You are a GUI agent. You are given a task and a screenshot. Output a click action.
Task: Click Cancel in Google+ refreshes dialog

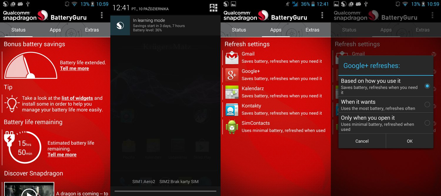click(362, 141)
